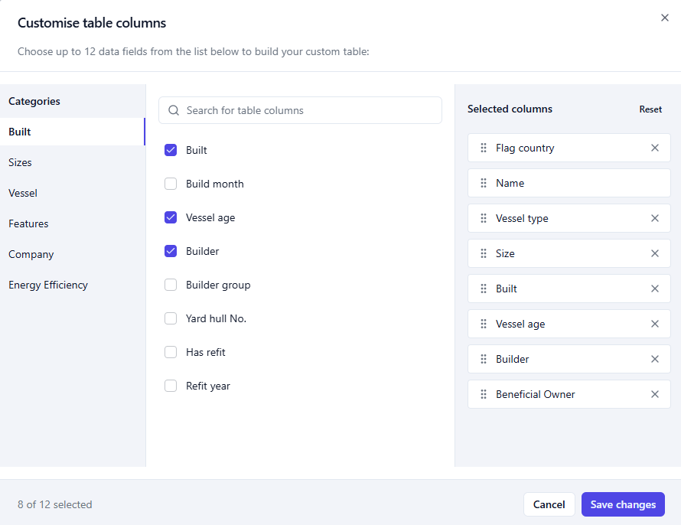This screenshot has height=525, width=681.
Task: Click the 'Selected columns' heading
Action: (x=510, y=109)
